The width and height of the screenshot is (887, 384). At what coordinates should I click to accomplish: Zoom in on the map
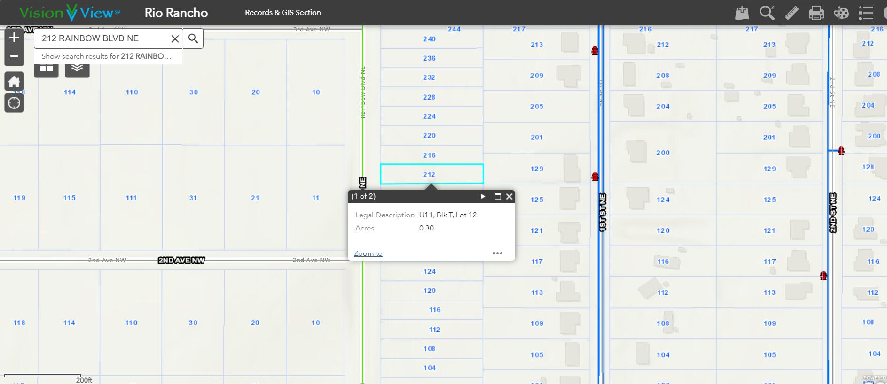(14, 38)
